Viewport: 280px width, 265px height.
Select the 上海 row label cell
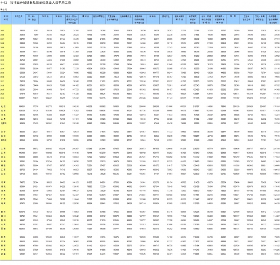coord(3,148)
